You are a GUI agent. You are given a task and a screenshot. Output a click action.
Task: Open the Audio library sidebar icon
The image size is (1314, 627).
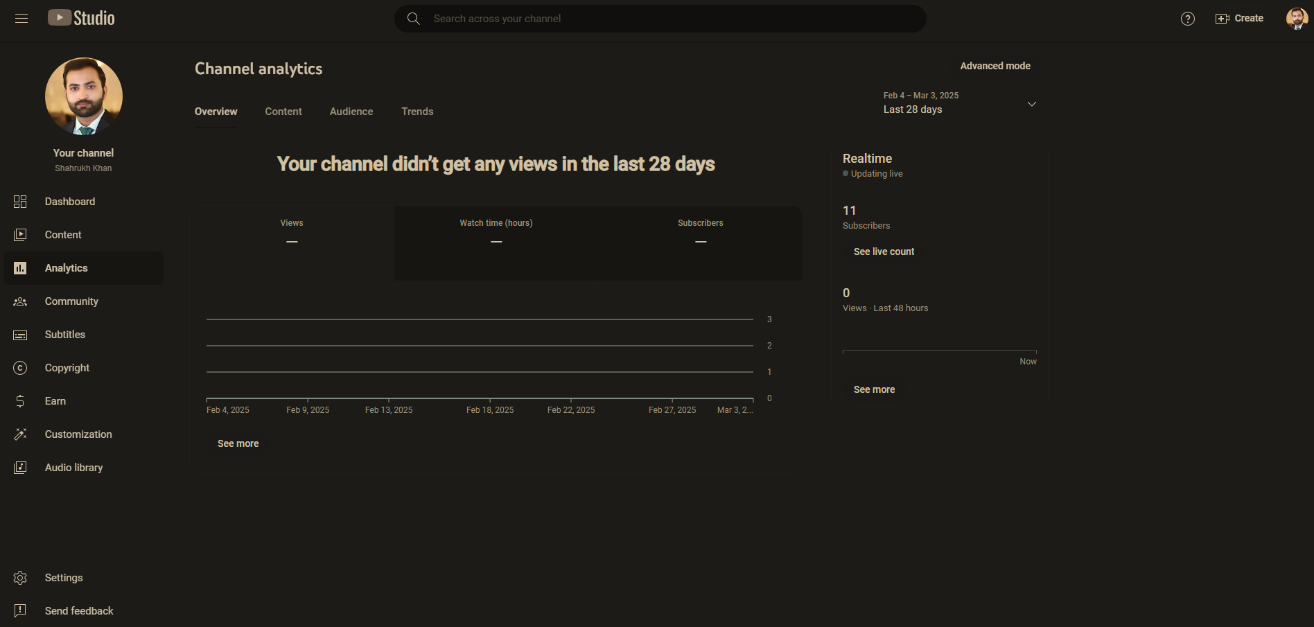tap(20, 467)
